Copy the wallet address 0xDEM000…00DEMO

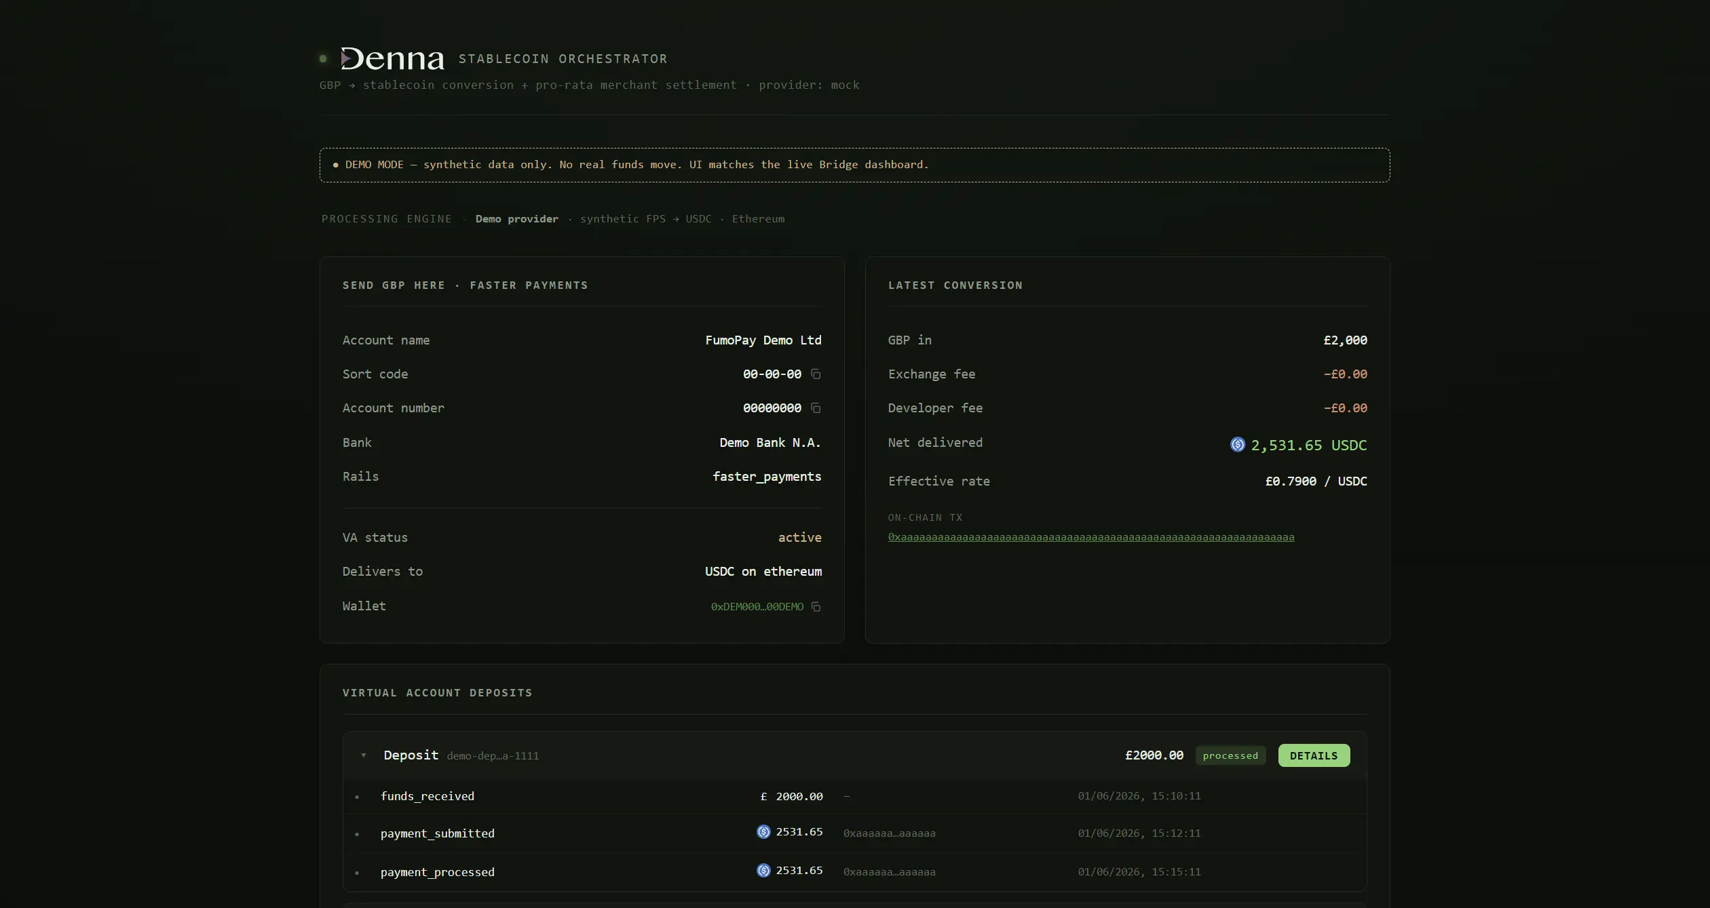816,607
